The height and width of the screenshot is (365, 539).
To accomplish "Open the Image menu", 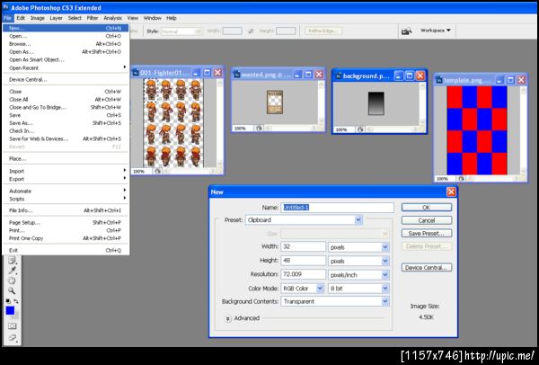I will (38, 18).
